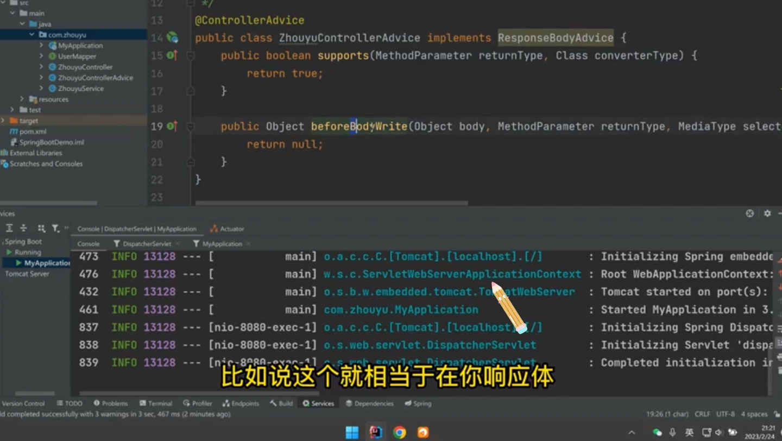Viewport: 782px width, 441px height.
Task: Fold the beforeBodyWrite method at line 19
Action: coord(191,126)
